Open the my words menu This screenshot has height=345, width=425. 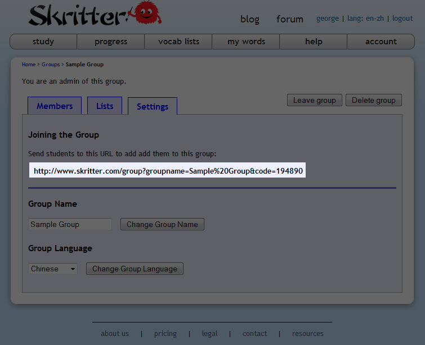(246, 42)
